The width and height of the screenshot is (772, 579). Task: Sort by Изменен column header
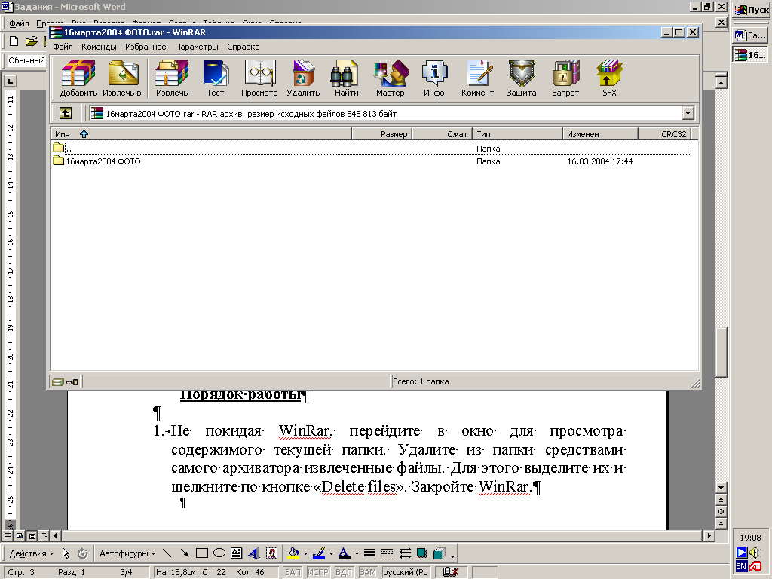pyautogui.click(x=600, y=134)
